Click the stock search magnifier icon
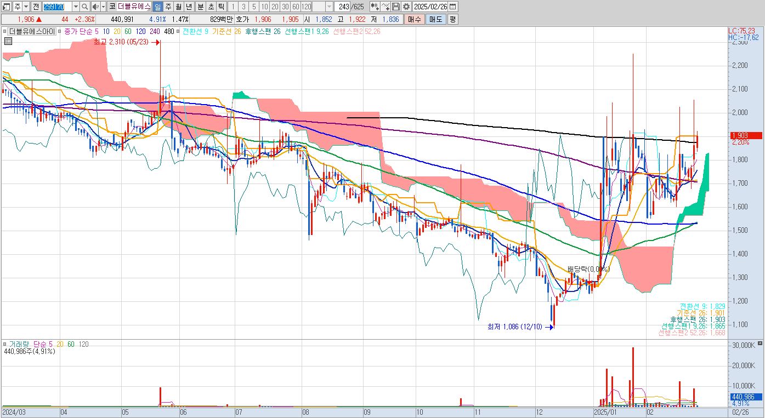This screenshot has height=418, width=765. [x=85, y=7]
